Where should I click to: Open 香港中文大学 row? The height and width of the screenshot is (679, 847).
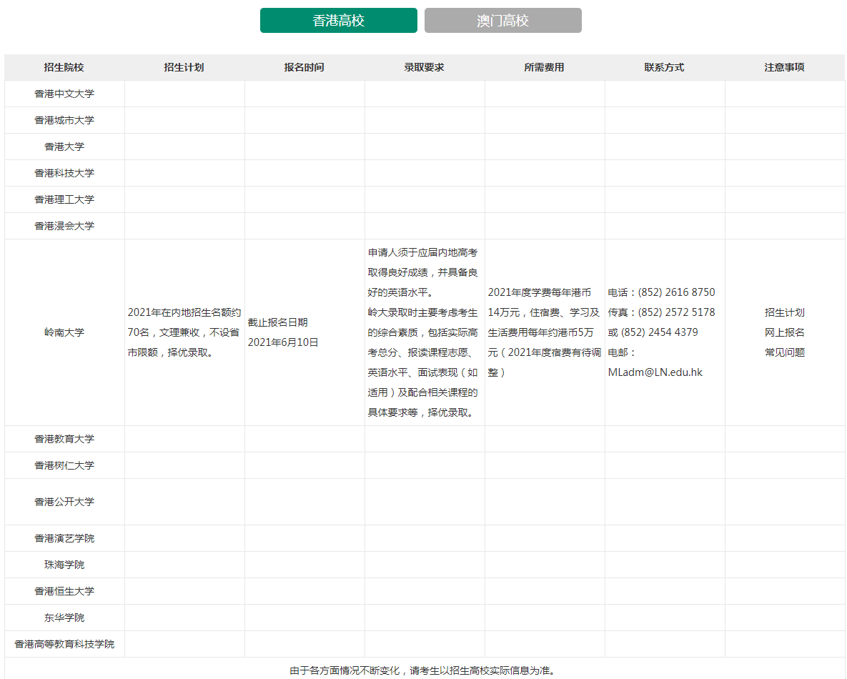(x=64, y=94)
